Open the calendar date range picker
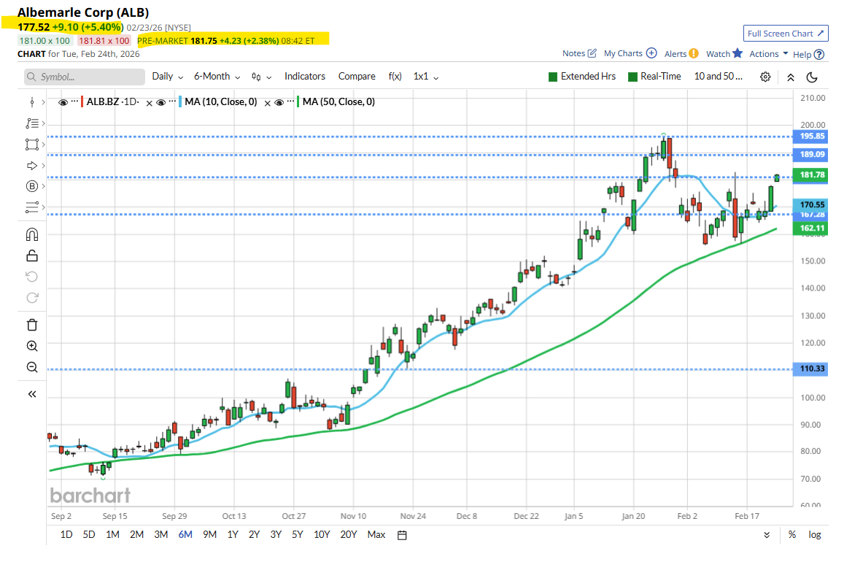This screenshot has width=863, height=562. coord(402,534)
